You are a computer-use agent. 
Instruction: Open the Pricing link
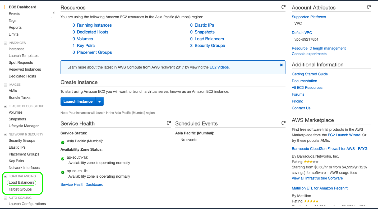pos(298,101)
